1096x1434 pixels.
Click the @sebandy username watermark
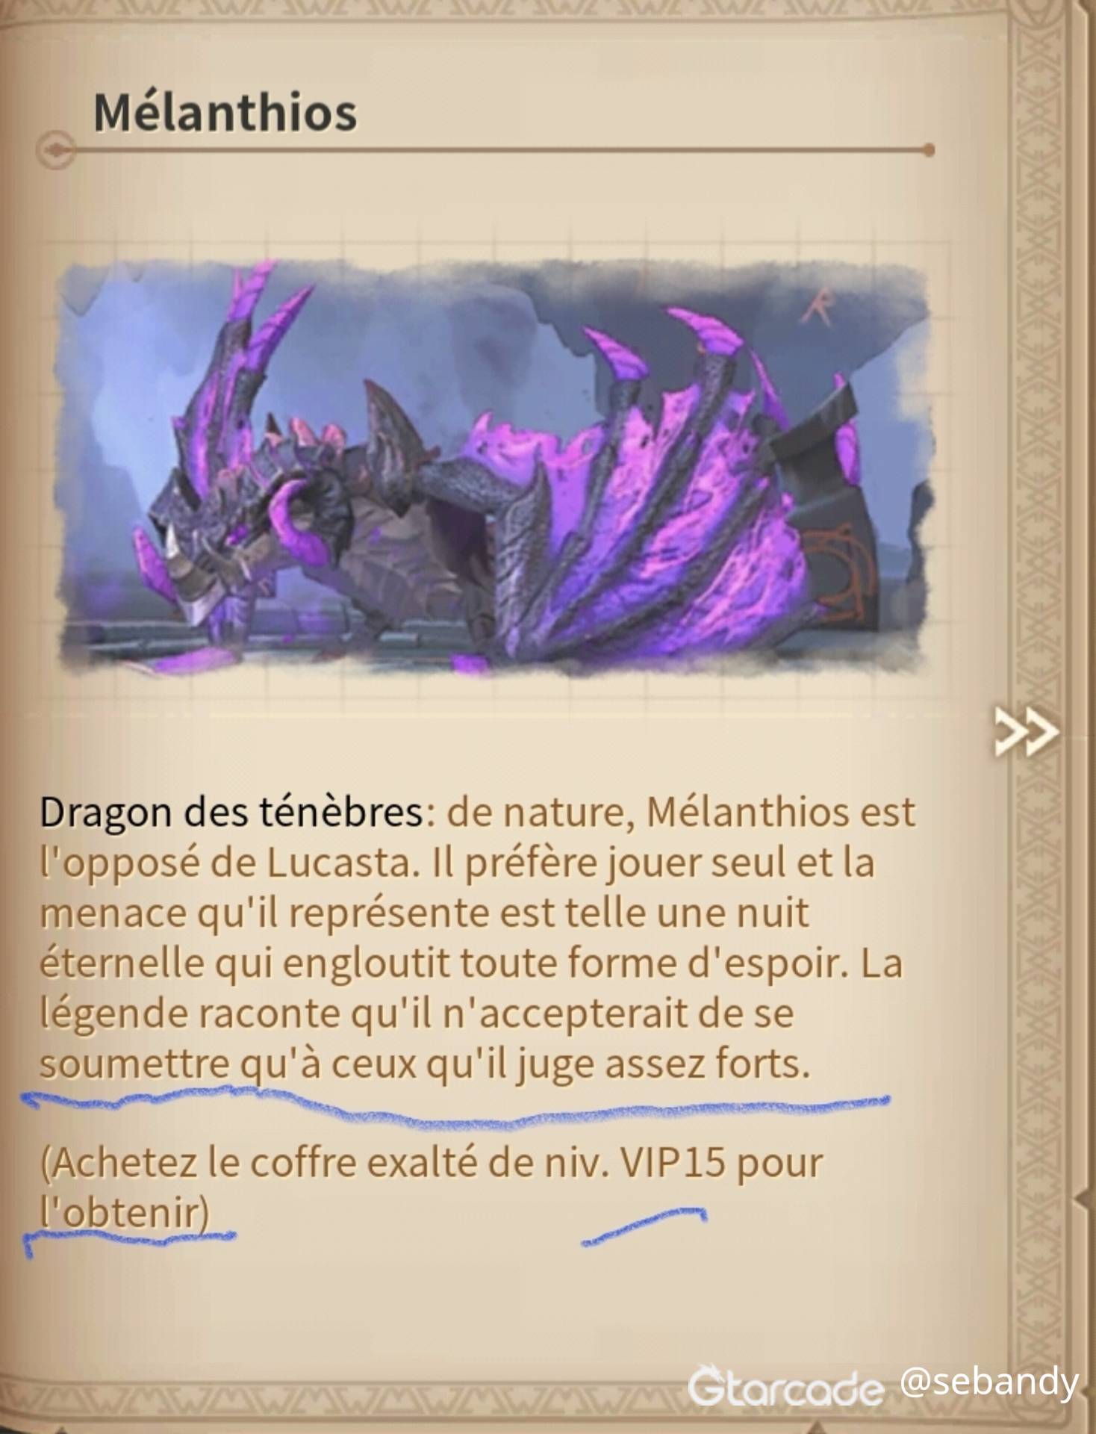(989, 1382)
